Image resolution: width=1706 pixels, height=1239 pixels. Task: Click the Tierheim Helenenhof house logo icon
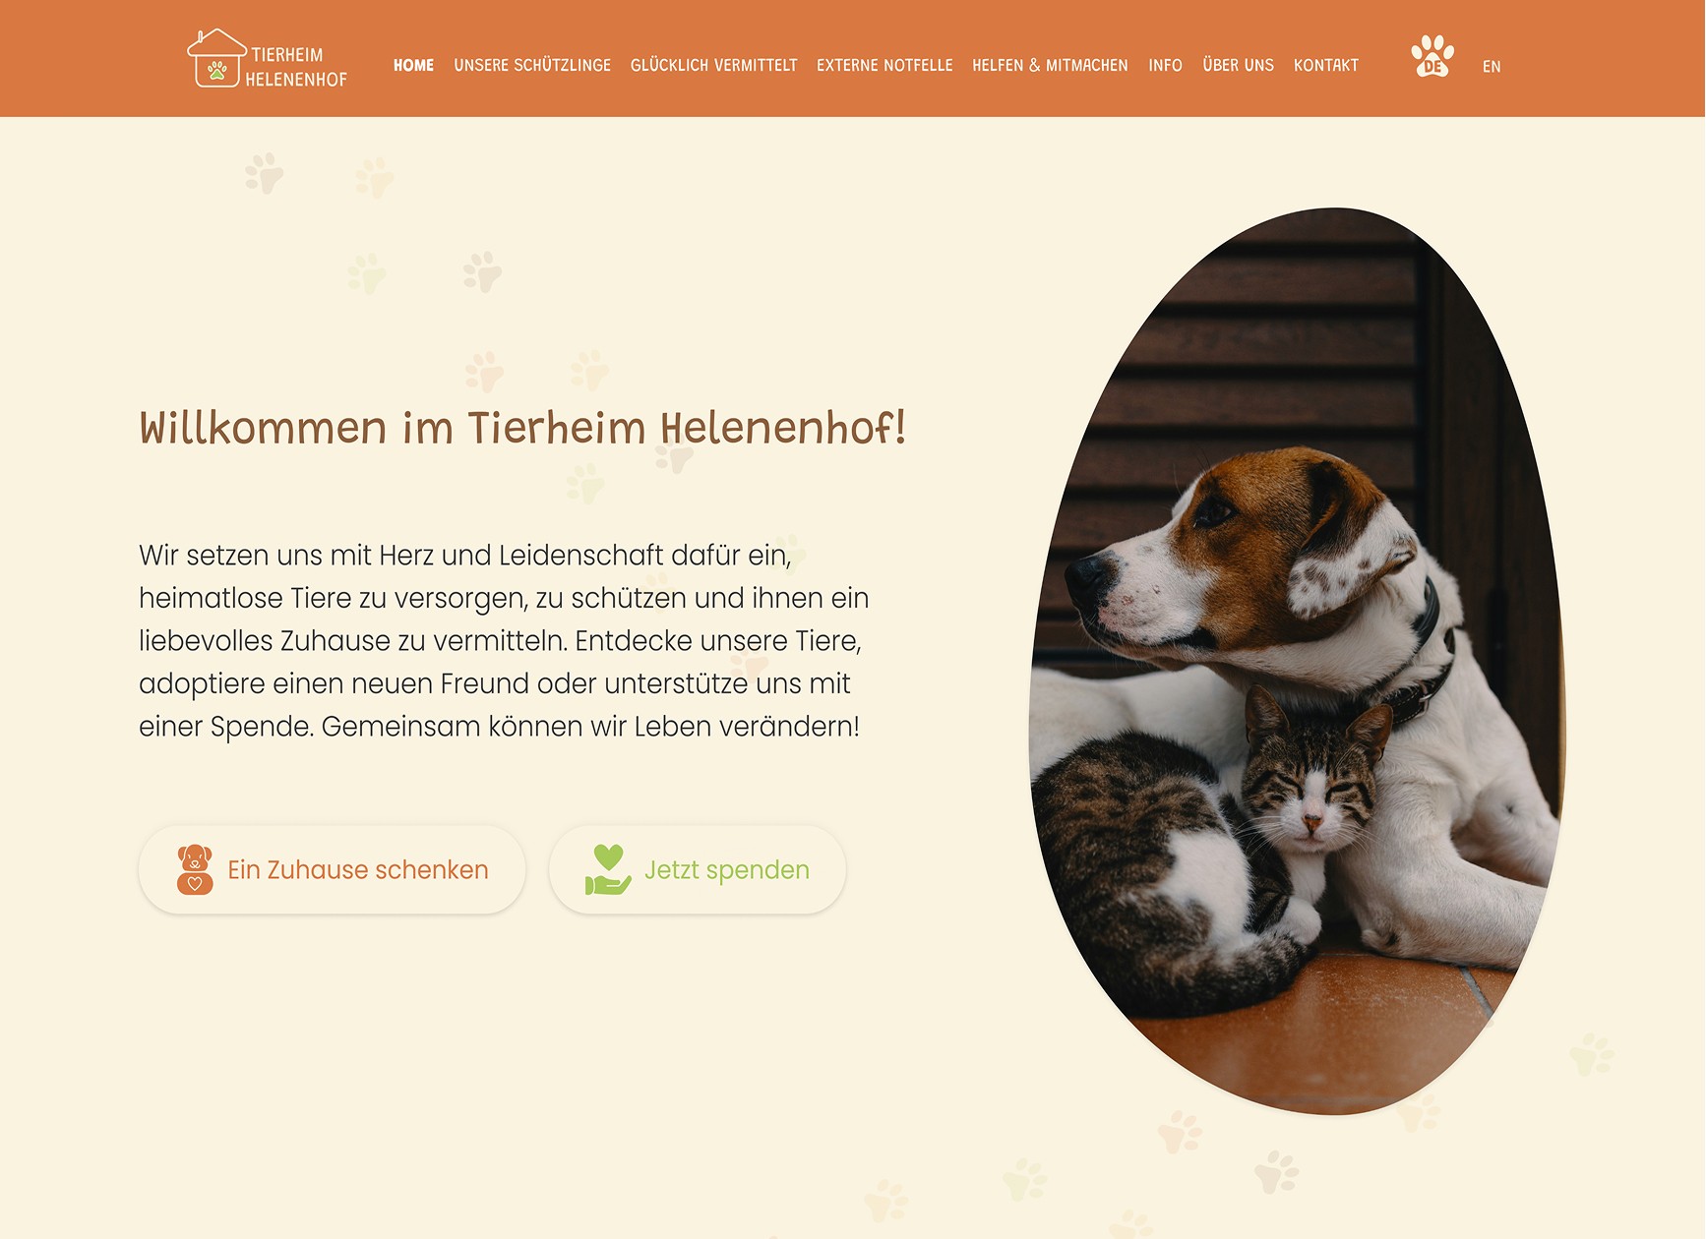(216, 58)
